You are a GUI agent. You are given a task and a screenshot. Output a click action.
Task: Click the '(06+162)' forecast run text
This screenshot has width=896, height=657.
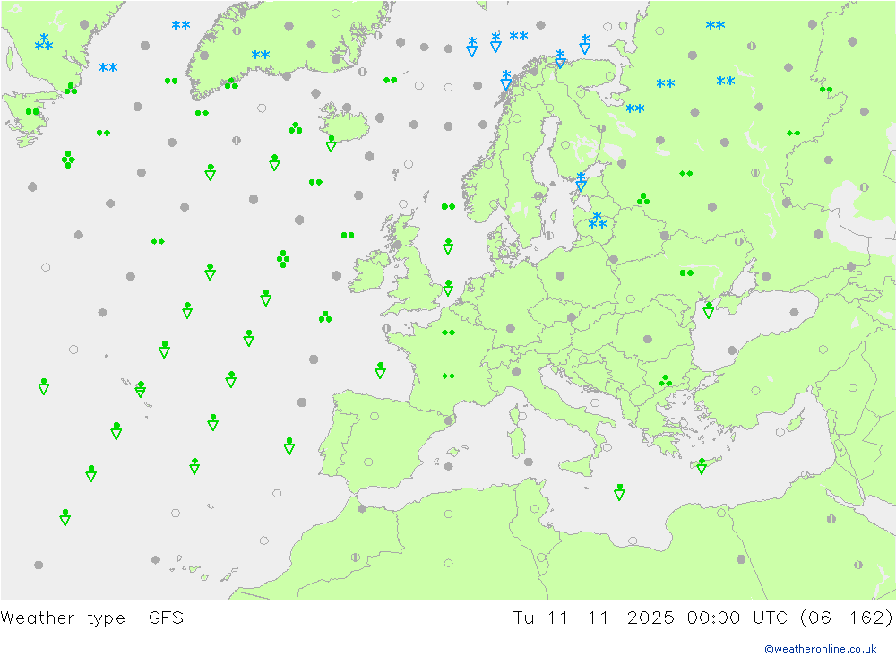point(846,618)
